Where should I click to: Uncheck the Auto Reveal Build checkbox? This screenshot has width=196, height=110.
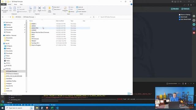point(180,19)
